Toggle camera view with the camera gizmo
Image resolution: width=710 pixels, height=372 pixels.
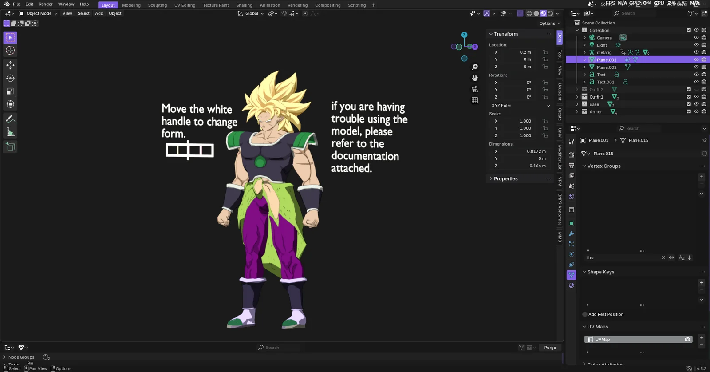point(475,89)
